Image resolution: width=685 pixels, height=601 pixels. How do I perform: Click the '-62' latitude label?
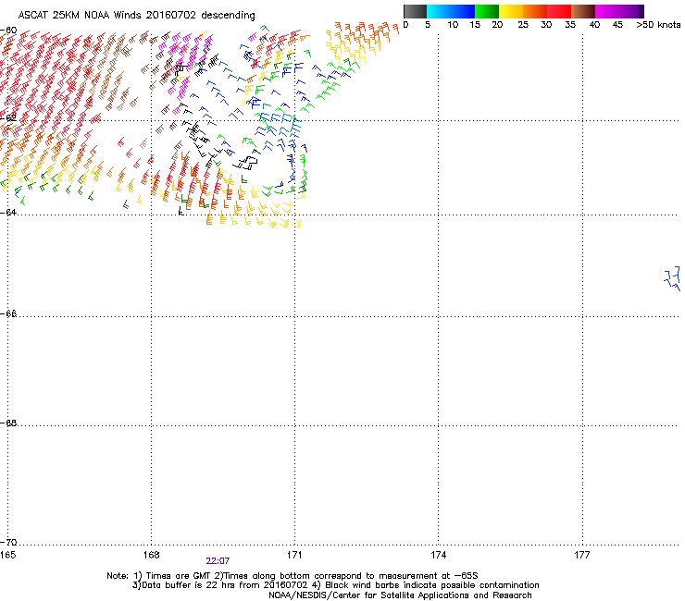click(8, 117)
